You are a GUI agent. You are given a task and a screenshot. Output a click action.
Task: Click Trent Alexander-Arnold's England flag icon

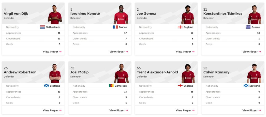pos(180,86)
